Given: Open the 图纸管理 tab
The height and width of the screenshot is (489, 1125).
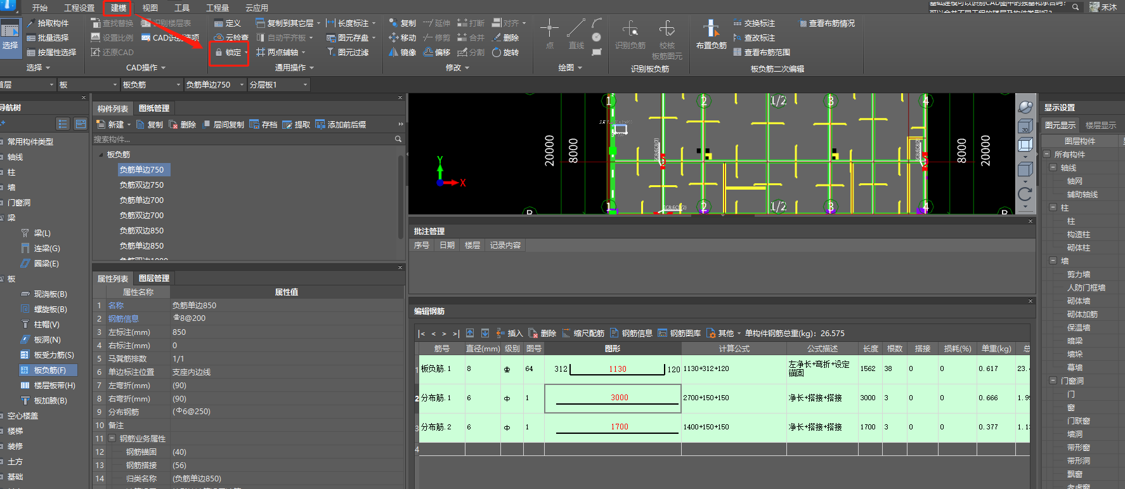Looking at the screenshot, I should (x=154, y=108).
